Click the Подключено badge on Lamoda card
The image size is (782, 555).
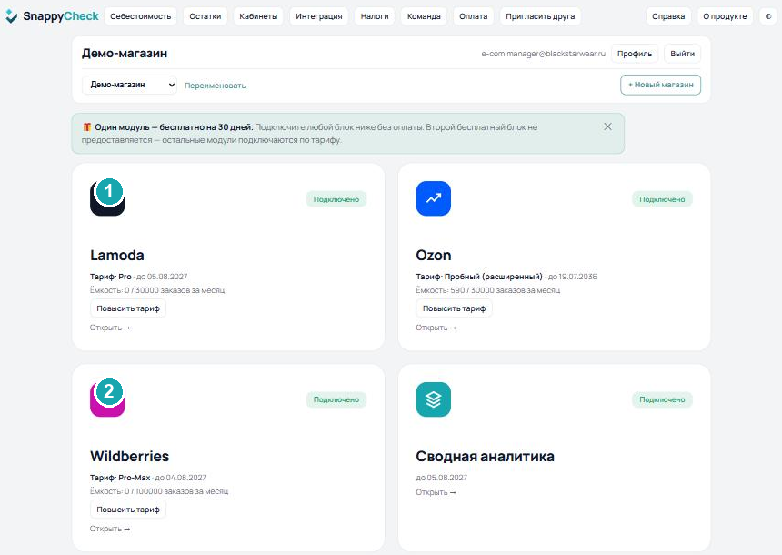(x=336, y=199)
